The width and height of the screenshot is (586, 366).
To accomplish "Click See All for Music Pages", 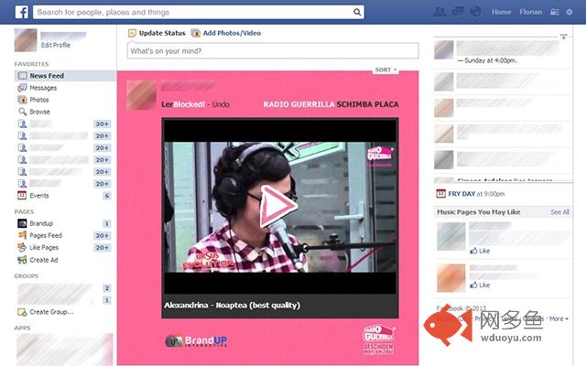I will tap(559, 212).
